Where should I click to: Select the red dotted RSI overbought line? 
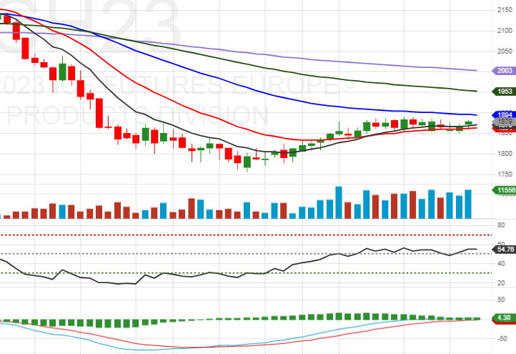pyautogui.click(x=246, y=235)
